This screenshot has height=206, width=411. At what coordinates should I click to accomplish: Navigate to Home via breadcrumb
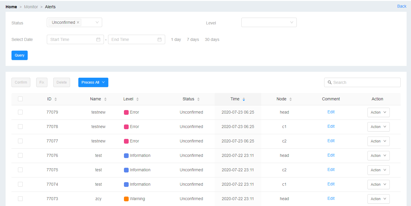pyautogui.click(x=11, y=7)
